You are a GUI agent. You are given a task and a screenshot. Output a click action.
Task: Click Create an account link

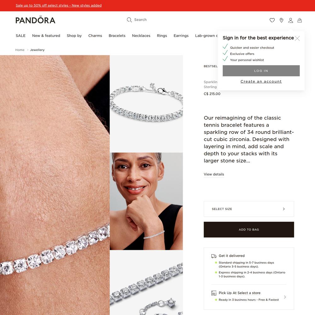click(261, 81)
